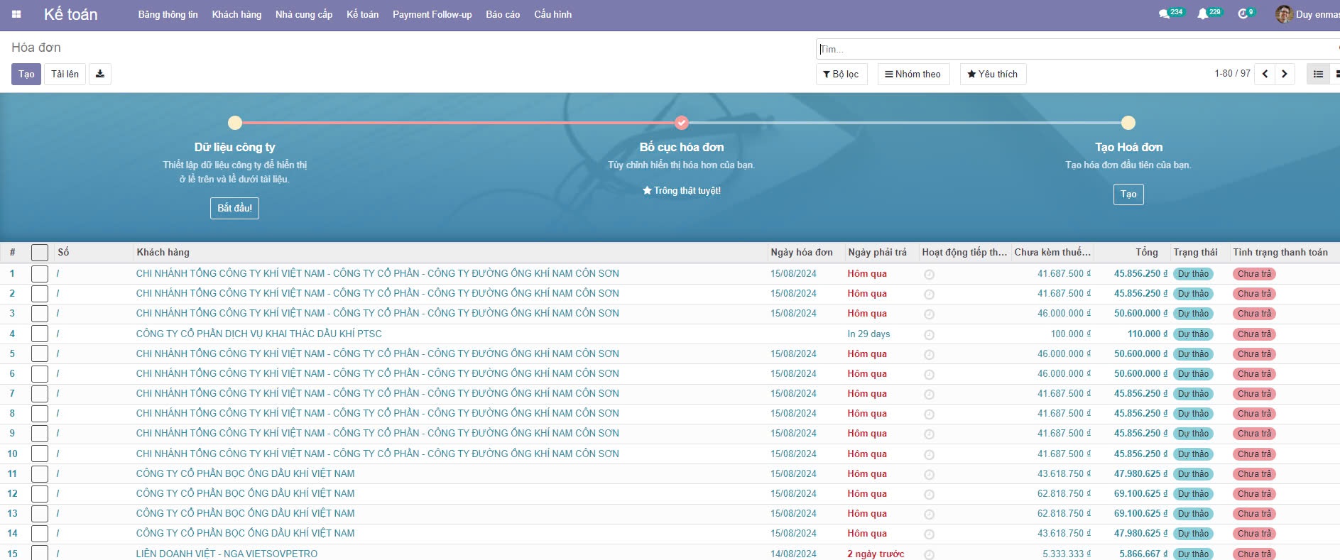Open the Báo cáo menu
Viewport: 1340px width, 560px height.
pyautogui.click(x=503, y=14)
